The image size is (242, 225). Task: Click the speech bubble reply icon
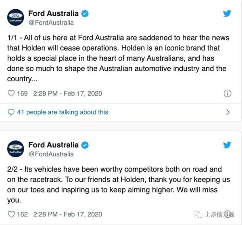(x=11, y=112)
